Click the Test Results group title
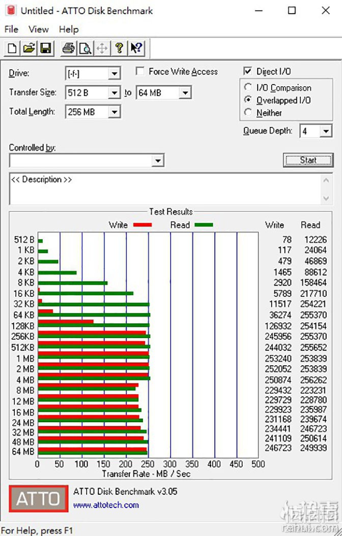The width and height of the screenshot is (342, 536). 171,212
